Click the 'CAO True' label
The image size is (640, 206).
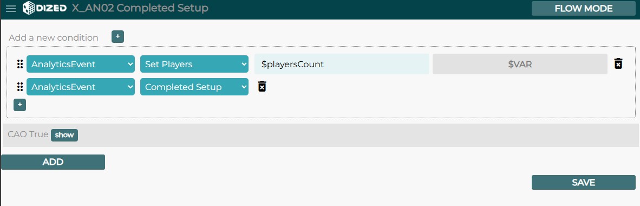coord(28,134)
